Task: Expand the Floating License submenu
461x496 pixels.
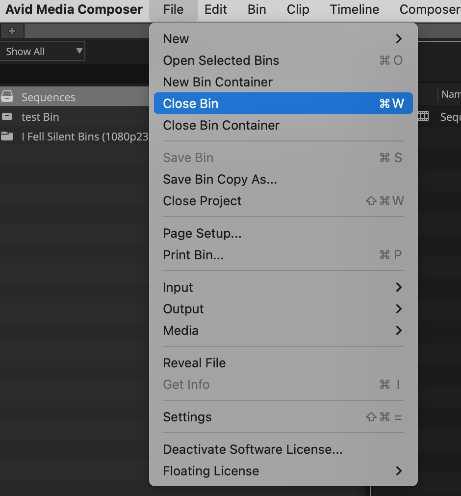Action: [283, 471]
